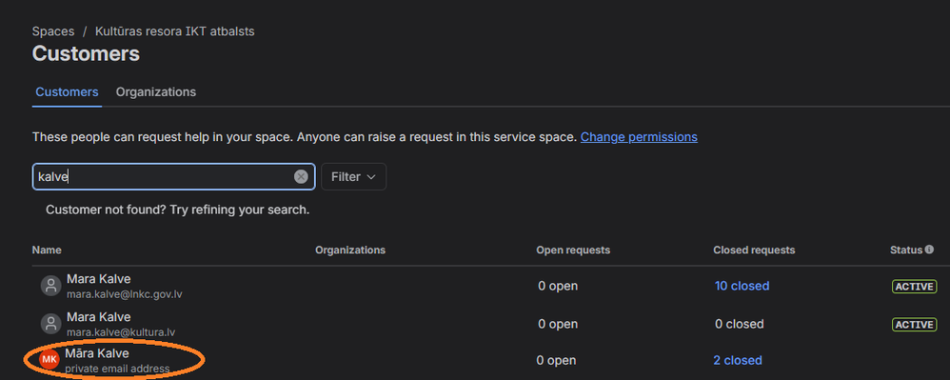The width and height of the screenshot is (950, 380).
Task: Switch to the Organizations tab
Action: click(156, 92)
